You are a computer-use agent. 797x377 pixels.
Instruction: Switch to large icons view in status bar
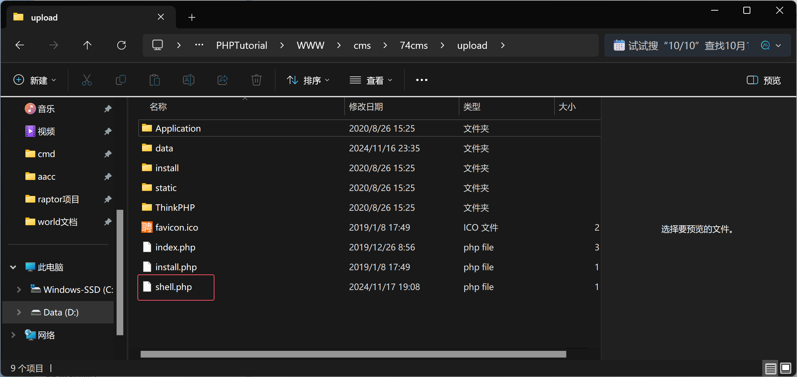tap(786, 369)
